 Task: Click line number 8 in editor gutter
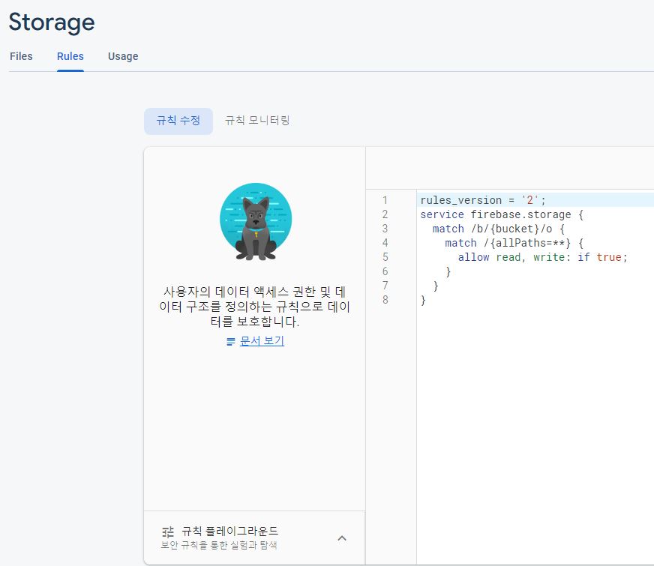pyautogui.click(x=385, y=300)
